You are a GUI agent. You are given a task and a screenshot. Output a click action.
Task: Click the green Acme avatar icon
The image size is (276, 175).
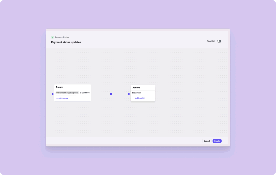point(52,37)
